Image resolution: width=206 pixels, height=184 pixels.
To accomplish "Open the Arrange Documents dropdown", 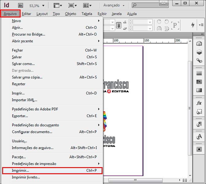I will 87,6.
